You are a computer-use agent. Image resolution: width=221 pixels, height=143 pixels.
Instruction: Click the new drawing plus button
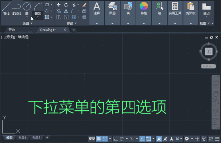tap(74, 30)
